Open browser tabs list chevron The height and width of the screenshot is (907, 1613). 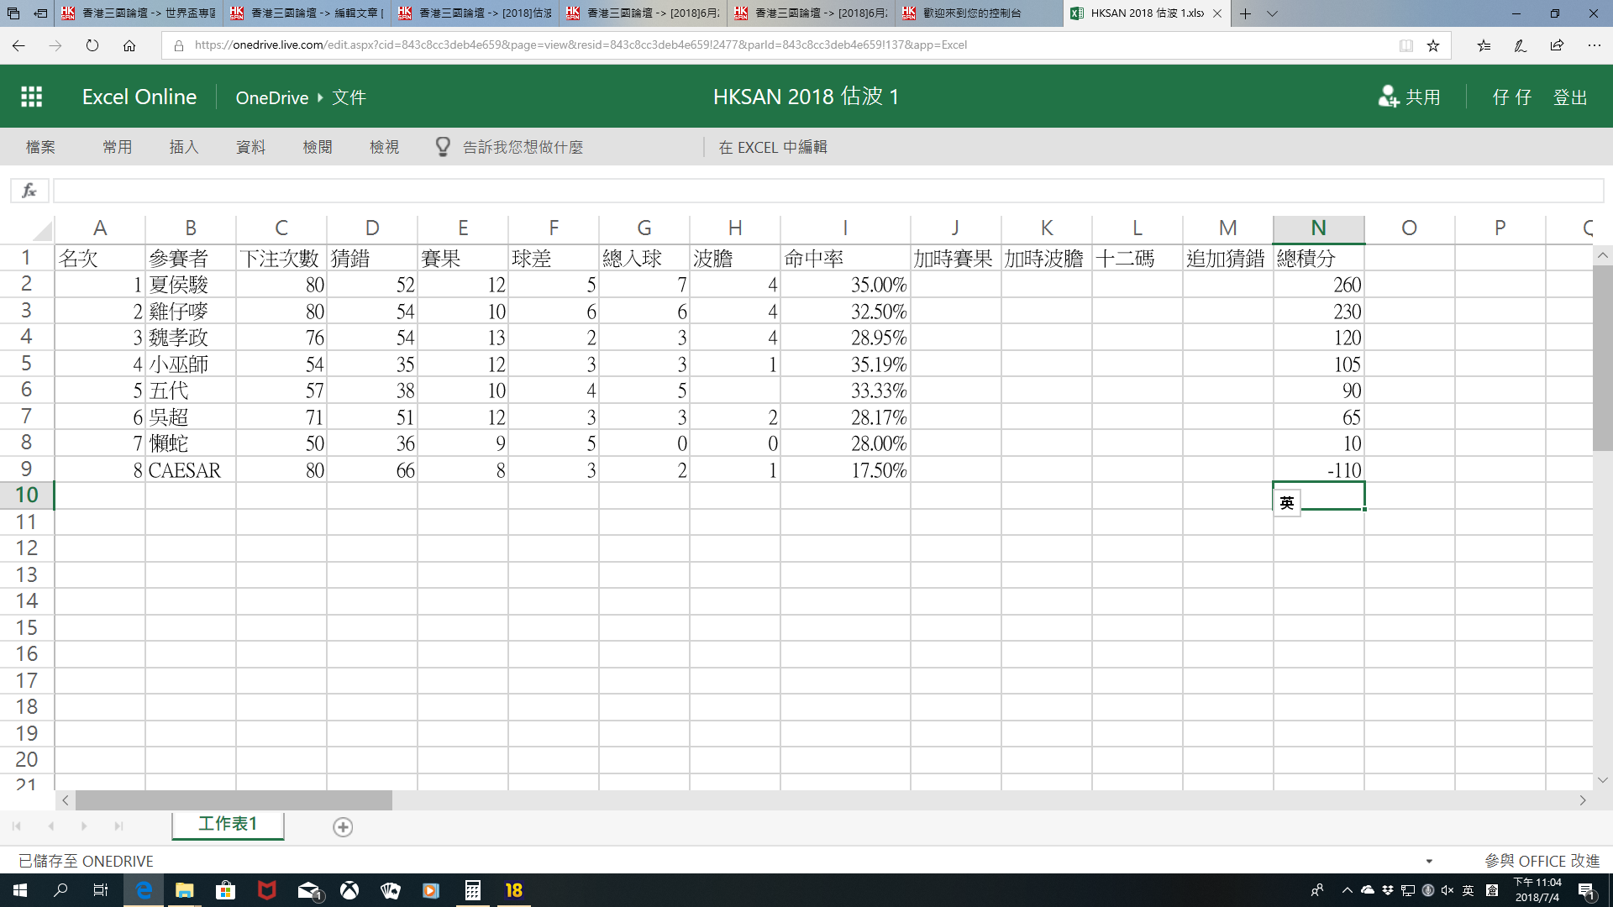coord(1272,13)
